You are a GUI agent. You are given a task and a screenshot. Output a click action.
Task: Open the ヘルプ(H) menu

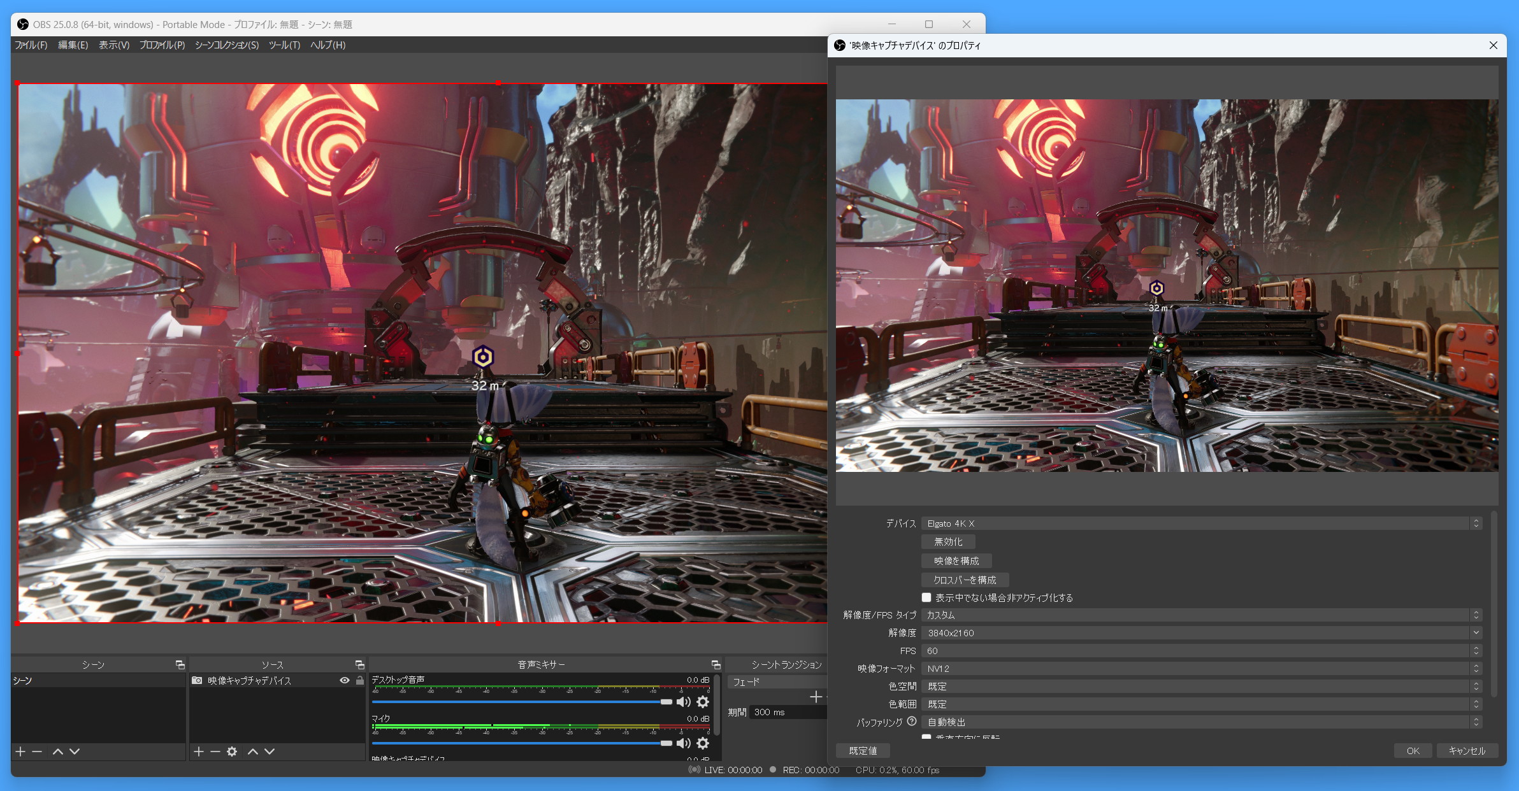pos(328,45)
